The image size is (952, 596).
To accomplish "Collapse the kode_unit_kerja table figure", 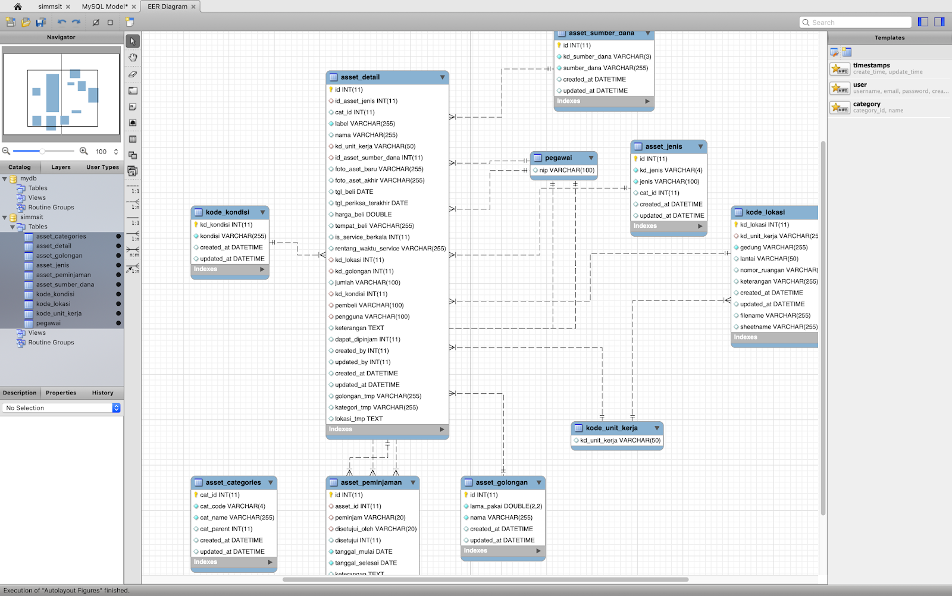I will pos(657,428).
